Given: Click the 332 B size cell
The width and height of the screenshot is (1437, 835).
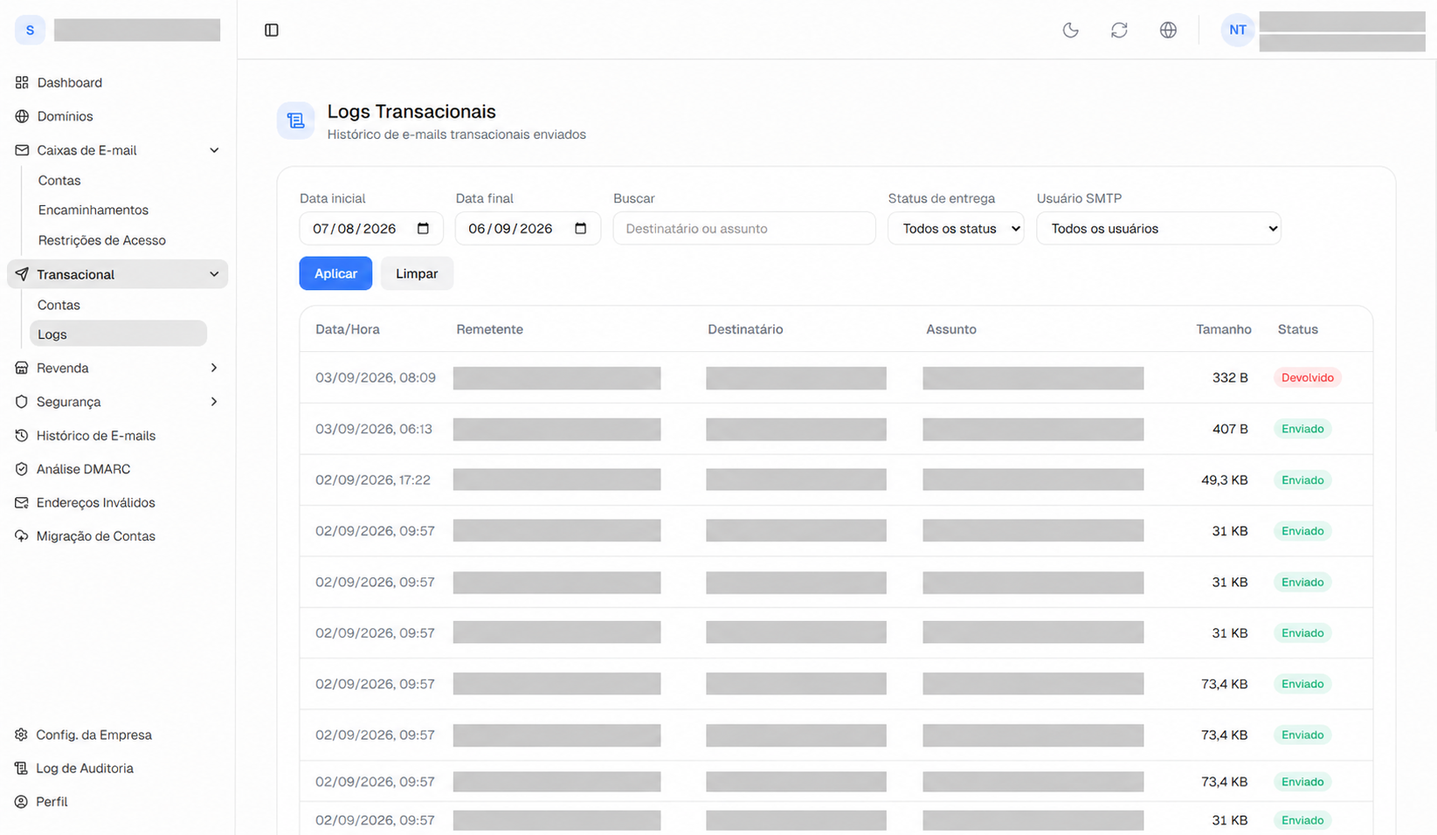Looking at the screenshot, I should 1230,377.
